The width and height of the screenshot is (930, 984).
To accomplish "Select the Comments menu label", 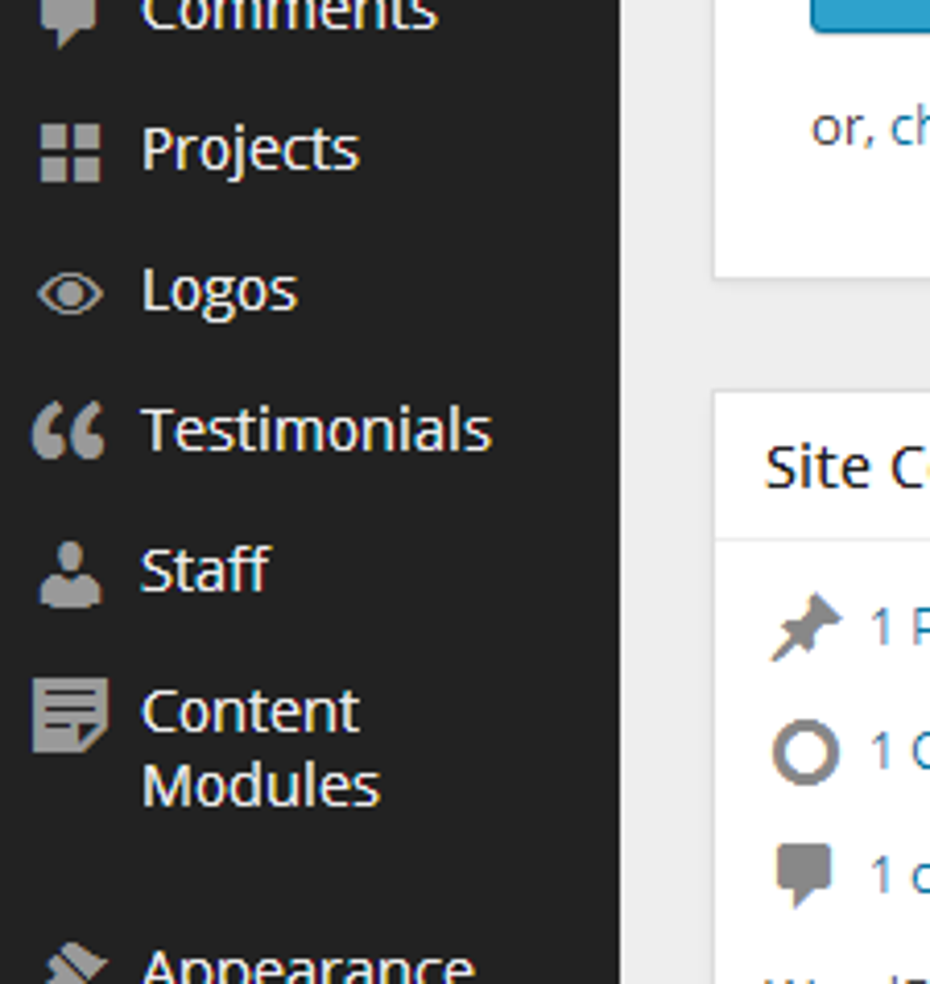I will tap(290, 16).
